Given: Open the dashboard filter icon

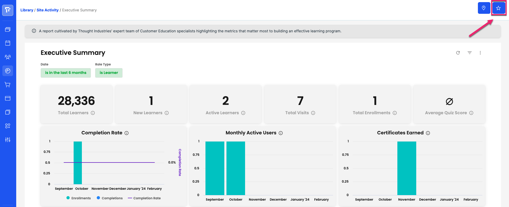Looking at the screenshot, I should [x=470, y=53].
